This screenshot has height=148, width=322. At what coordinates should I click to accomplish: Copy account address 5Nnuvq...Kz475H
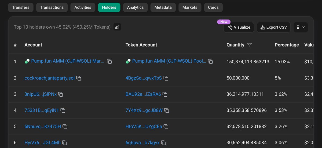(x=65, y=126)
